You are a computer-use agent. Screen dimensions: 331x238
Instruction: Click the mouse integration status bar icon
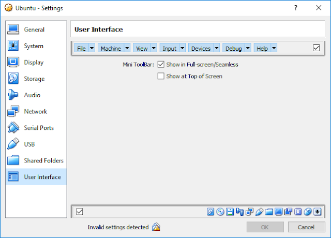(308, 212)
